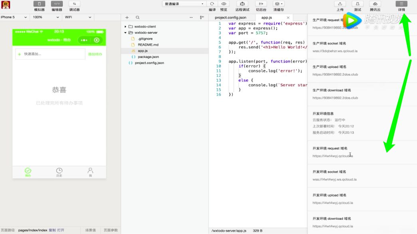
Task: Click 添加待办 button in simulator
Action: 95,54
